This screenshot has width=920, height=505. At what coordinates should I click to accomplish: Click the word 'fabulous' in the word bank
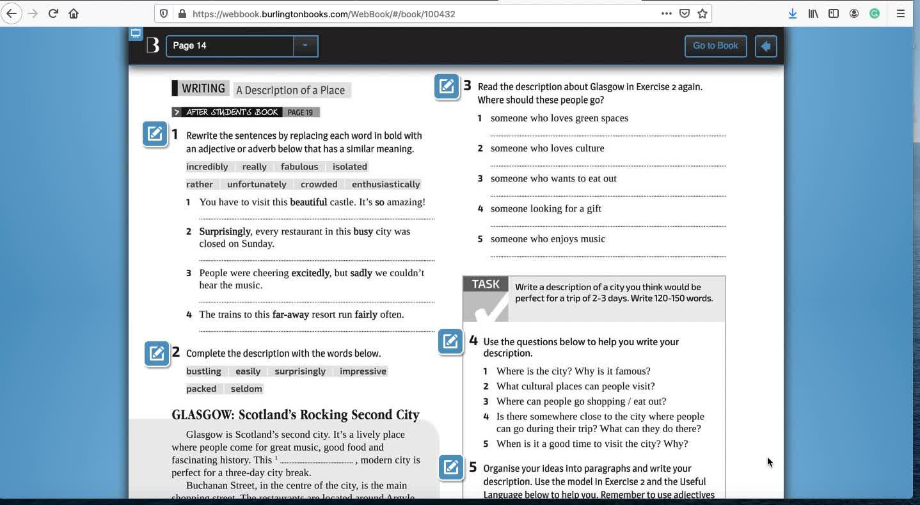pos(299,167)
